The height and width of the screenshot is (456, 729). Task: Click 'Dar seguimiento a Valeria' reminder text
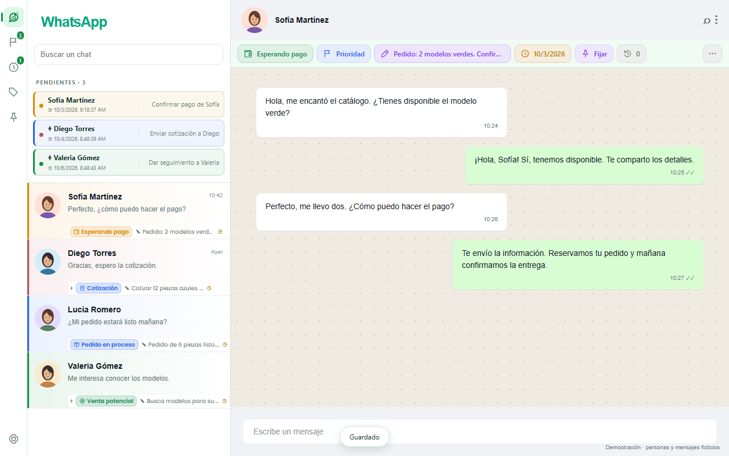(184, 163)
